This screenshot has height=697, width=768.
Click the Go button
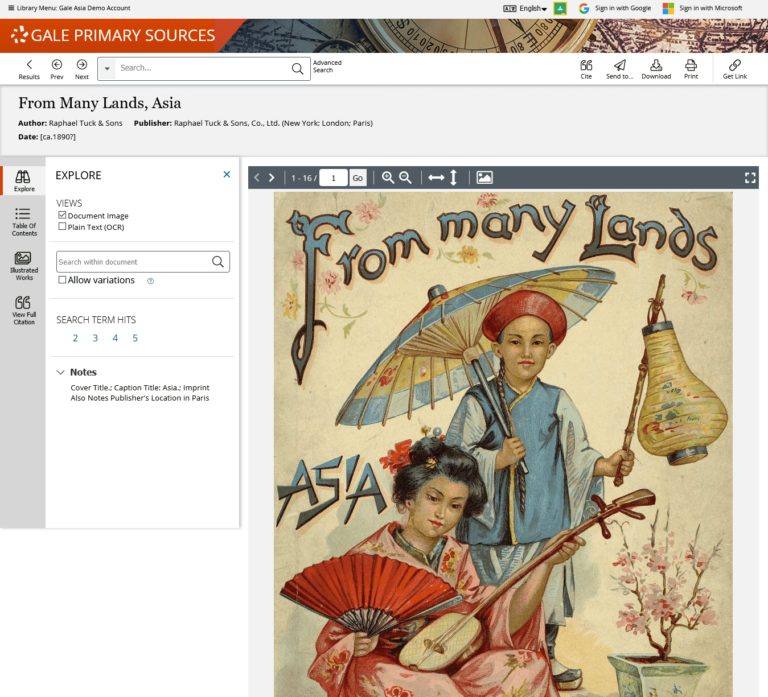point(358,178)
